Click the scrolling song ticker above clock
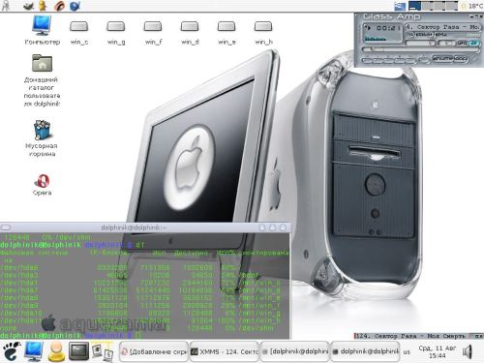The width and height of the screenshot is (484, 363). click(419, 336)
